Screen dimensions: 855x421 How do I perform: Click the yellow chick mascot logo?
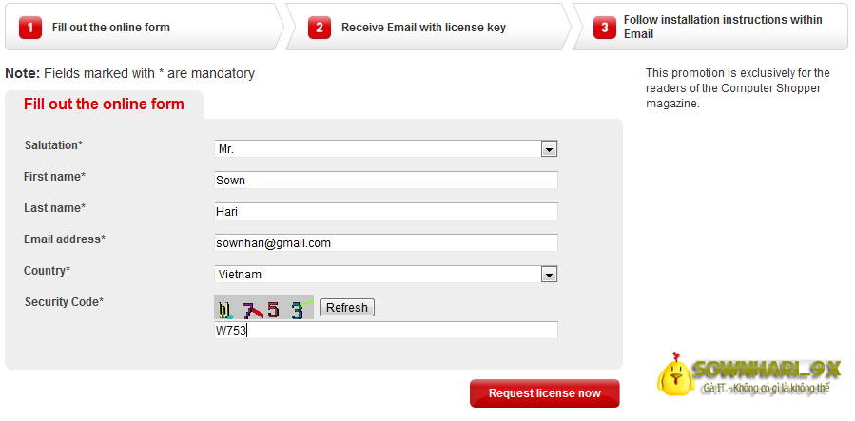tap(674, 374)
